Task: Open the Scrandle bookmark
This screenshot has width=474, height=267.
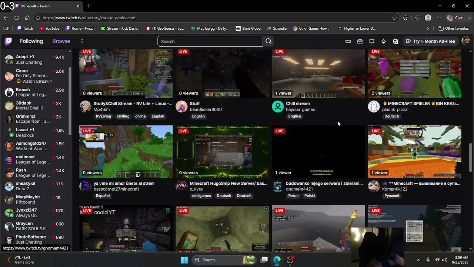Action: pyautogui.click(x=276, y=28)
